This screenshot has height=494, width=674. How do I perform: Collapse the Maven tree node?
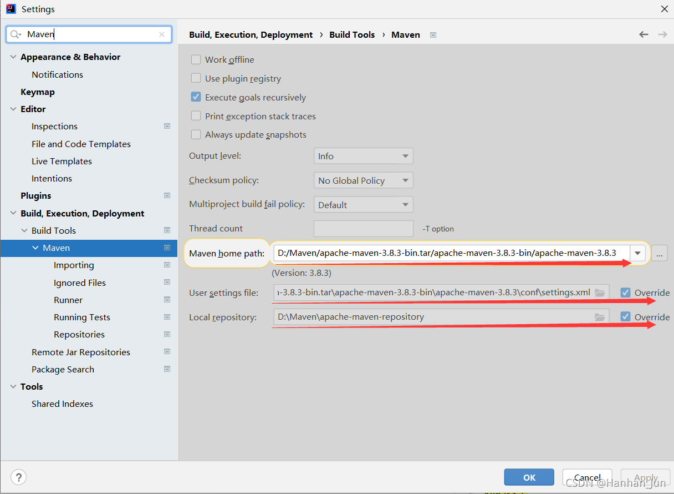pos(35,248)
